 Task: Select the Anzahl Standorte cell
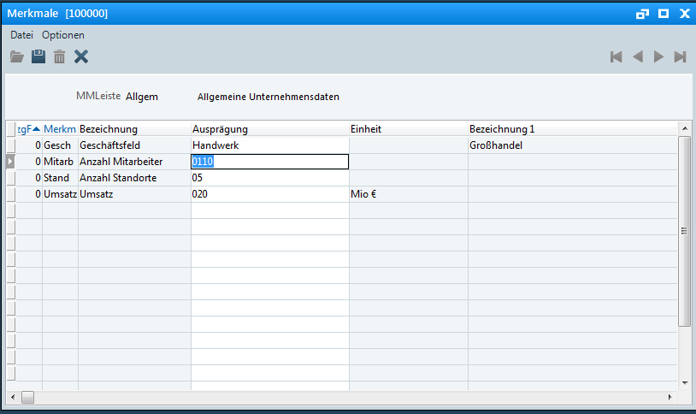coord(134,178)
